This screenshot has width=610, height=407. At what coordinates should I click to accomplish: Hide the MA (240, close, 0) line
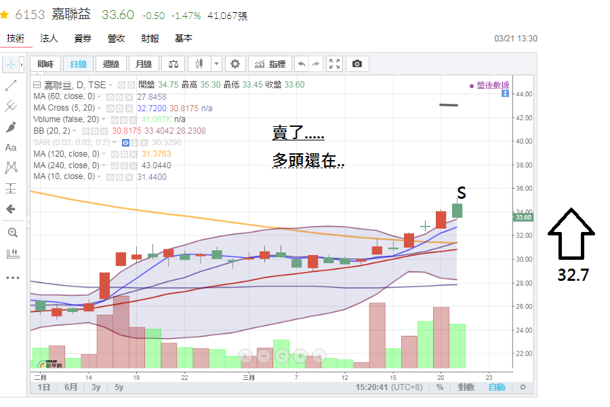pos(115,166)
